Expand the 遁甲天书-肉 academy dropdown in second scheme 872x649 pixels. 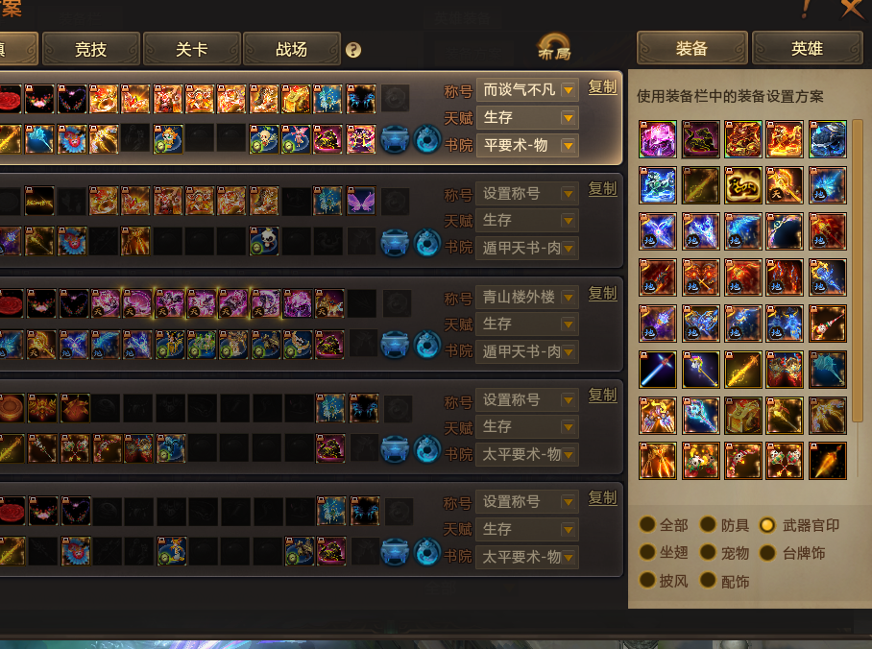527,248
